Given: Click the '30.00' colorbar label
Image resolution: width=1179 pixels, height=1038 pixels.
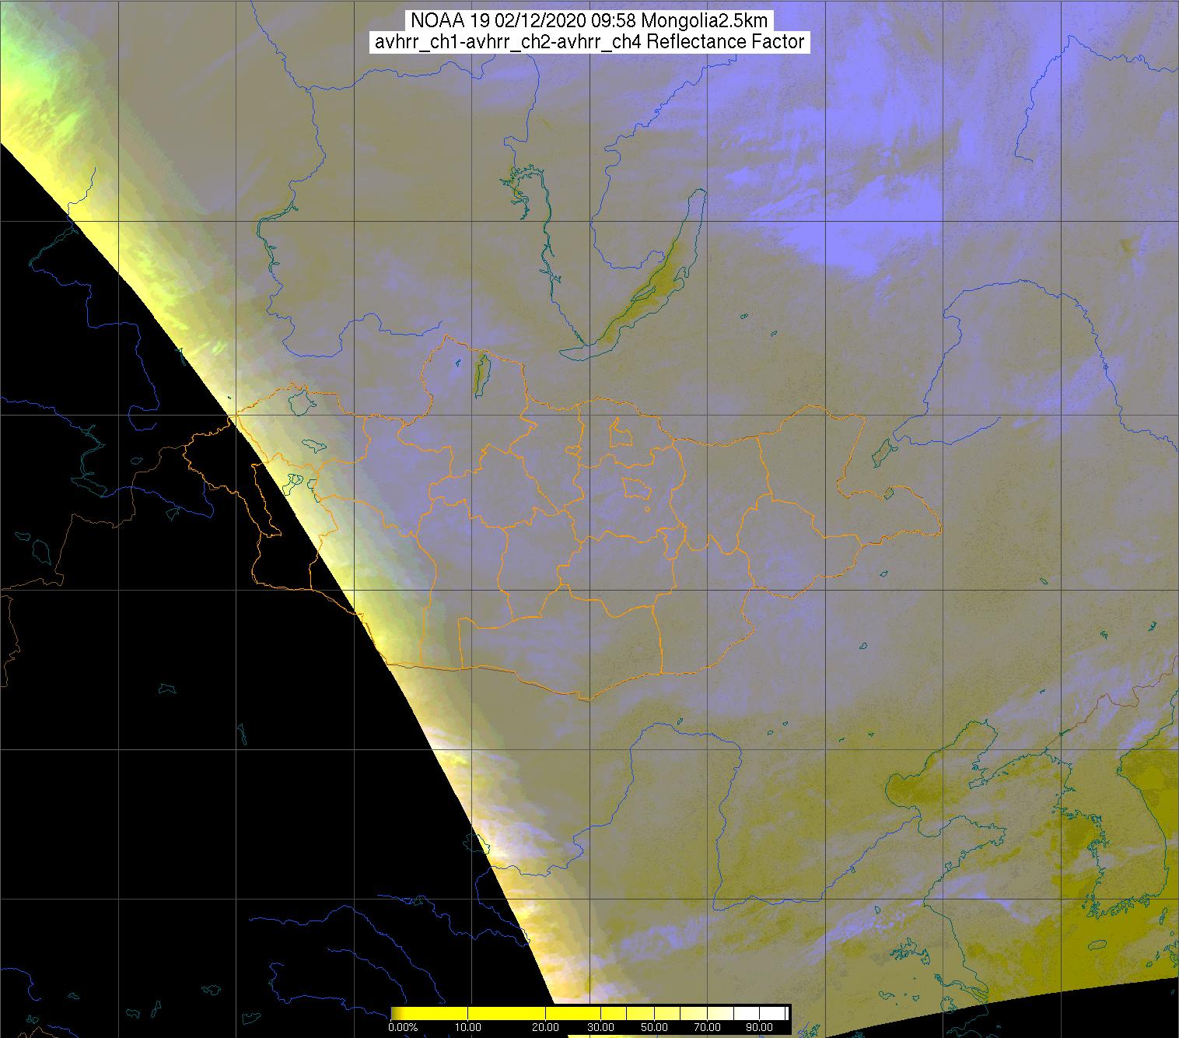Looking at the screenshot, I should pyautogui.click(x=601, y=1028).
